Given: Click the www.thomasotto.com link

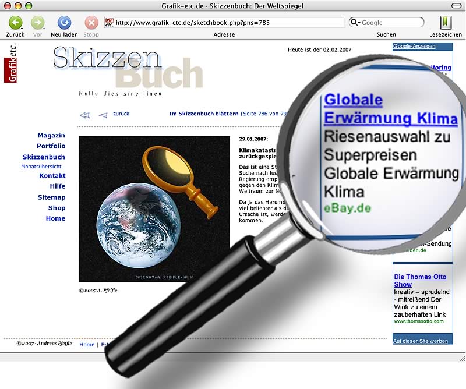Looking at the screenshot, I should pyautogui.click(x=419, y=321).
